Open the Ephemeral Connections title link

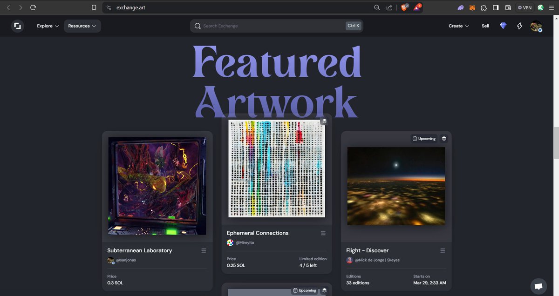[258, 233]
